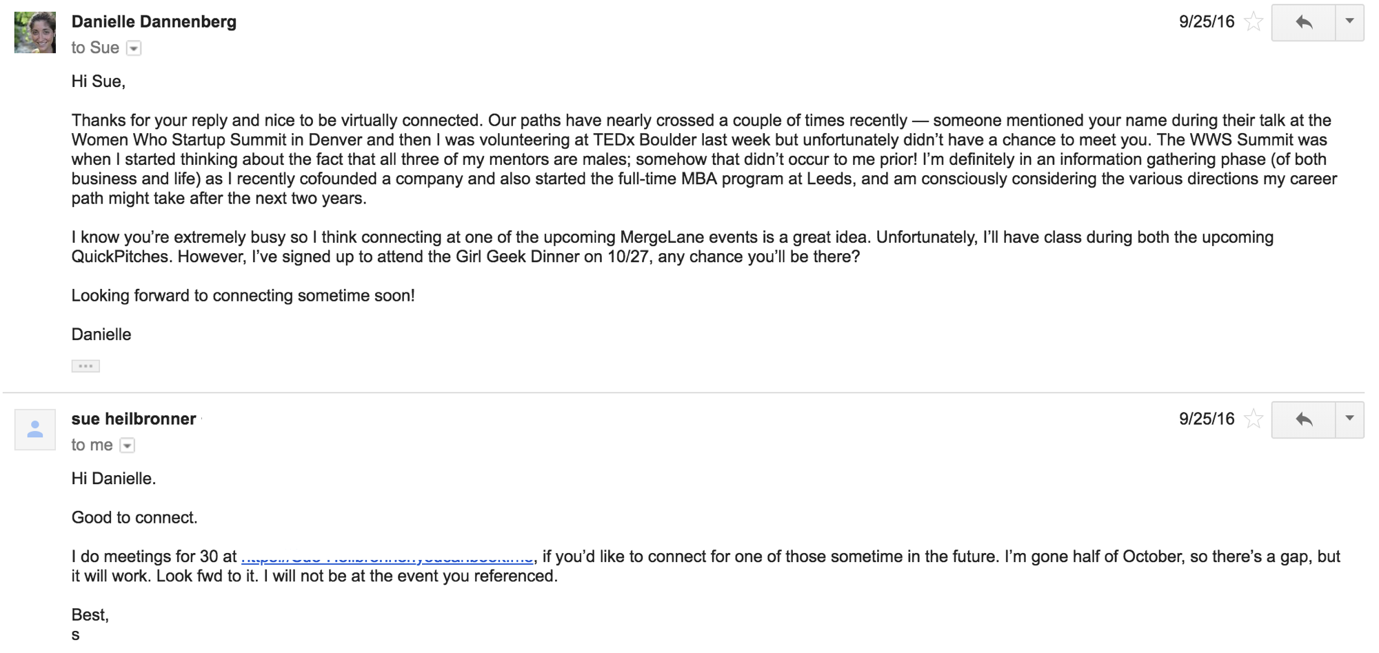Viewport: 1379px width, 653px height.
Task: Star sue heilbronner's reply message
Action: click(x=1253, y=419)
